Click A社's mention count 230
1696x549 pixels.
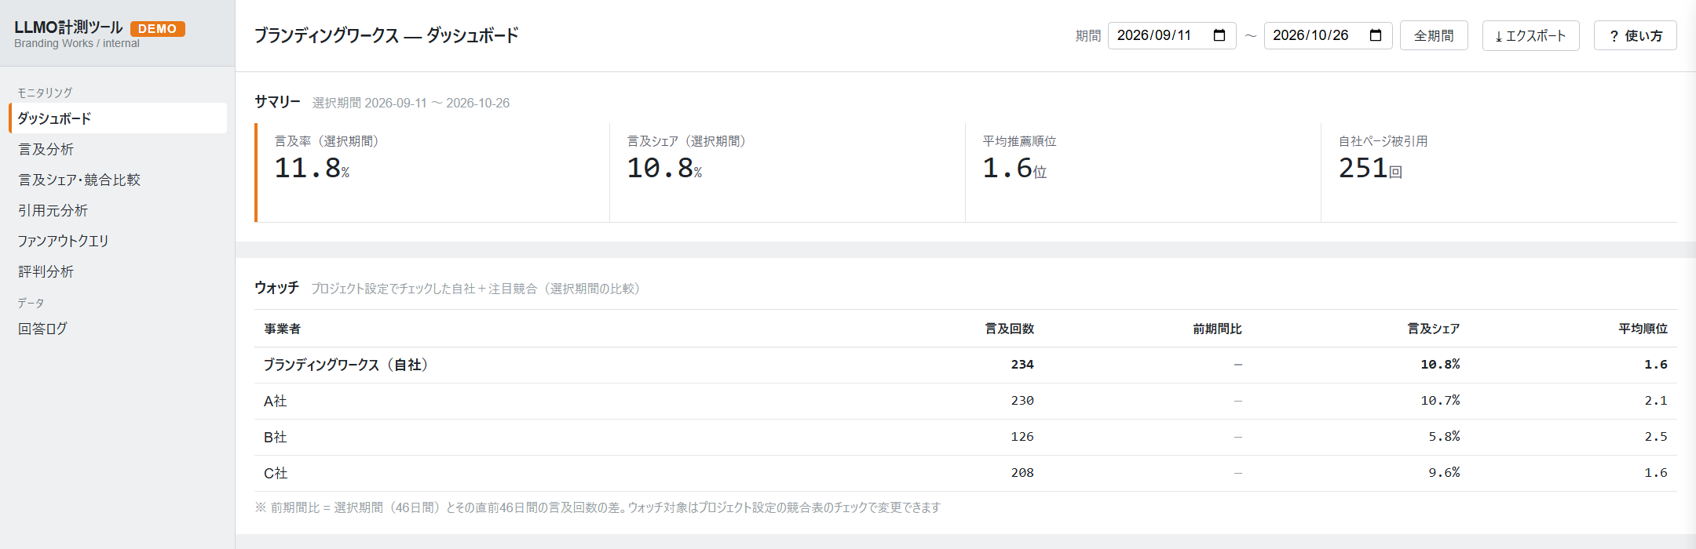tap(1022, 401)
